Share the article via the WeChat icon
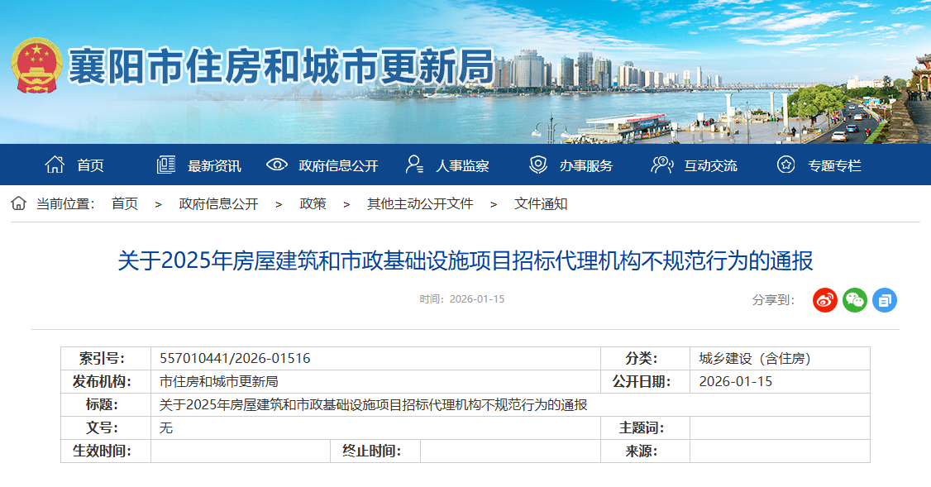Screen dimensions: 931x487 (855, 300)
